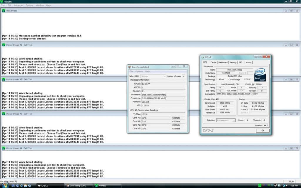Click the Test 3 line in Worker thread #1

(53, 73)
